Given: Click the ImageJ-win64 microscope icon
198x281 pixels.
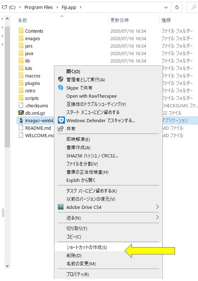Looking at the screenshot, I should coord(21,120).
